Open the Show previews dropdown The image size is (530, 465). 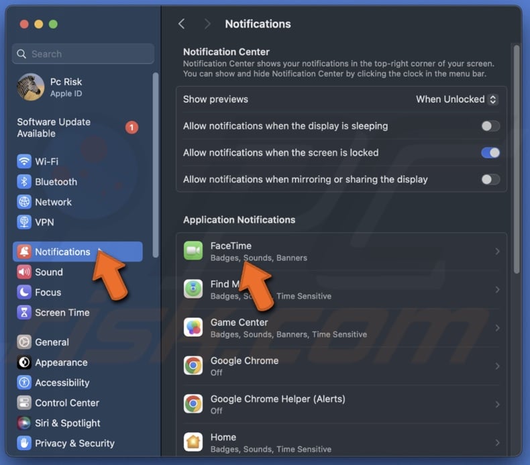tap(457, 99)
